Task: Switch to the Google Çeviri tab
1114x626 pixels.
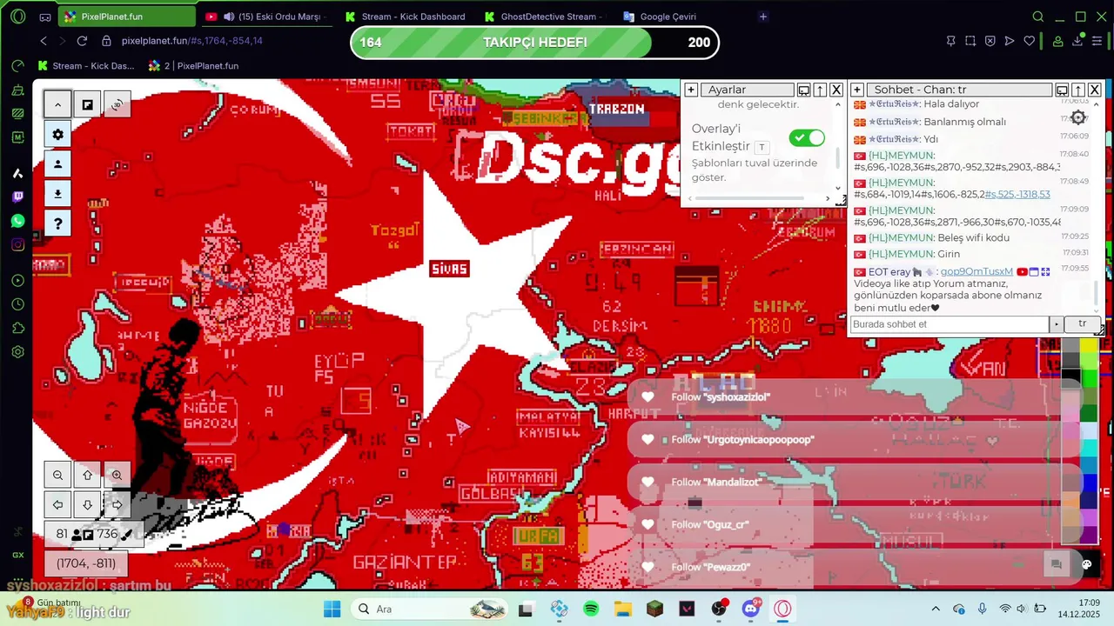Action: [x=683, y=17]
